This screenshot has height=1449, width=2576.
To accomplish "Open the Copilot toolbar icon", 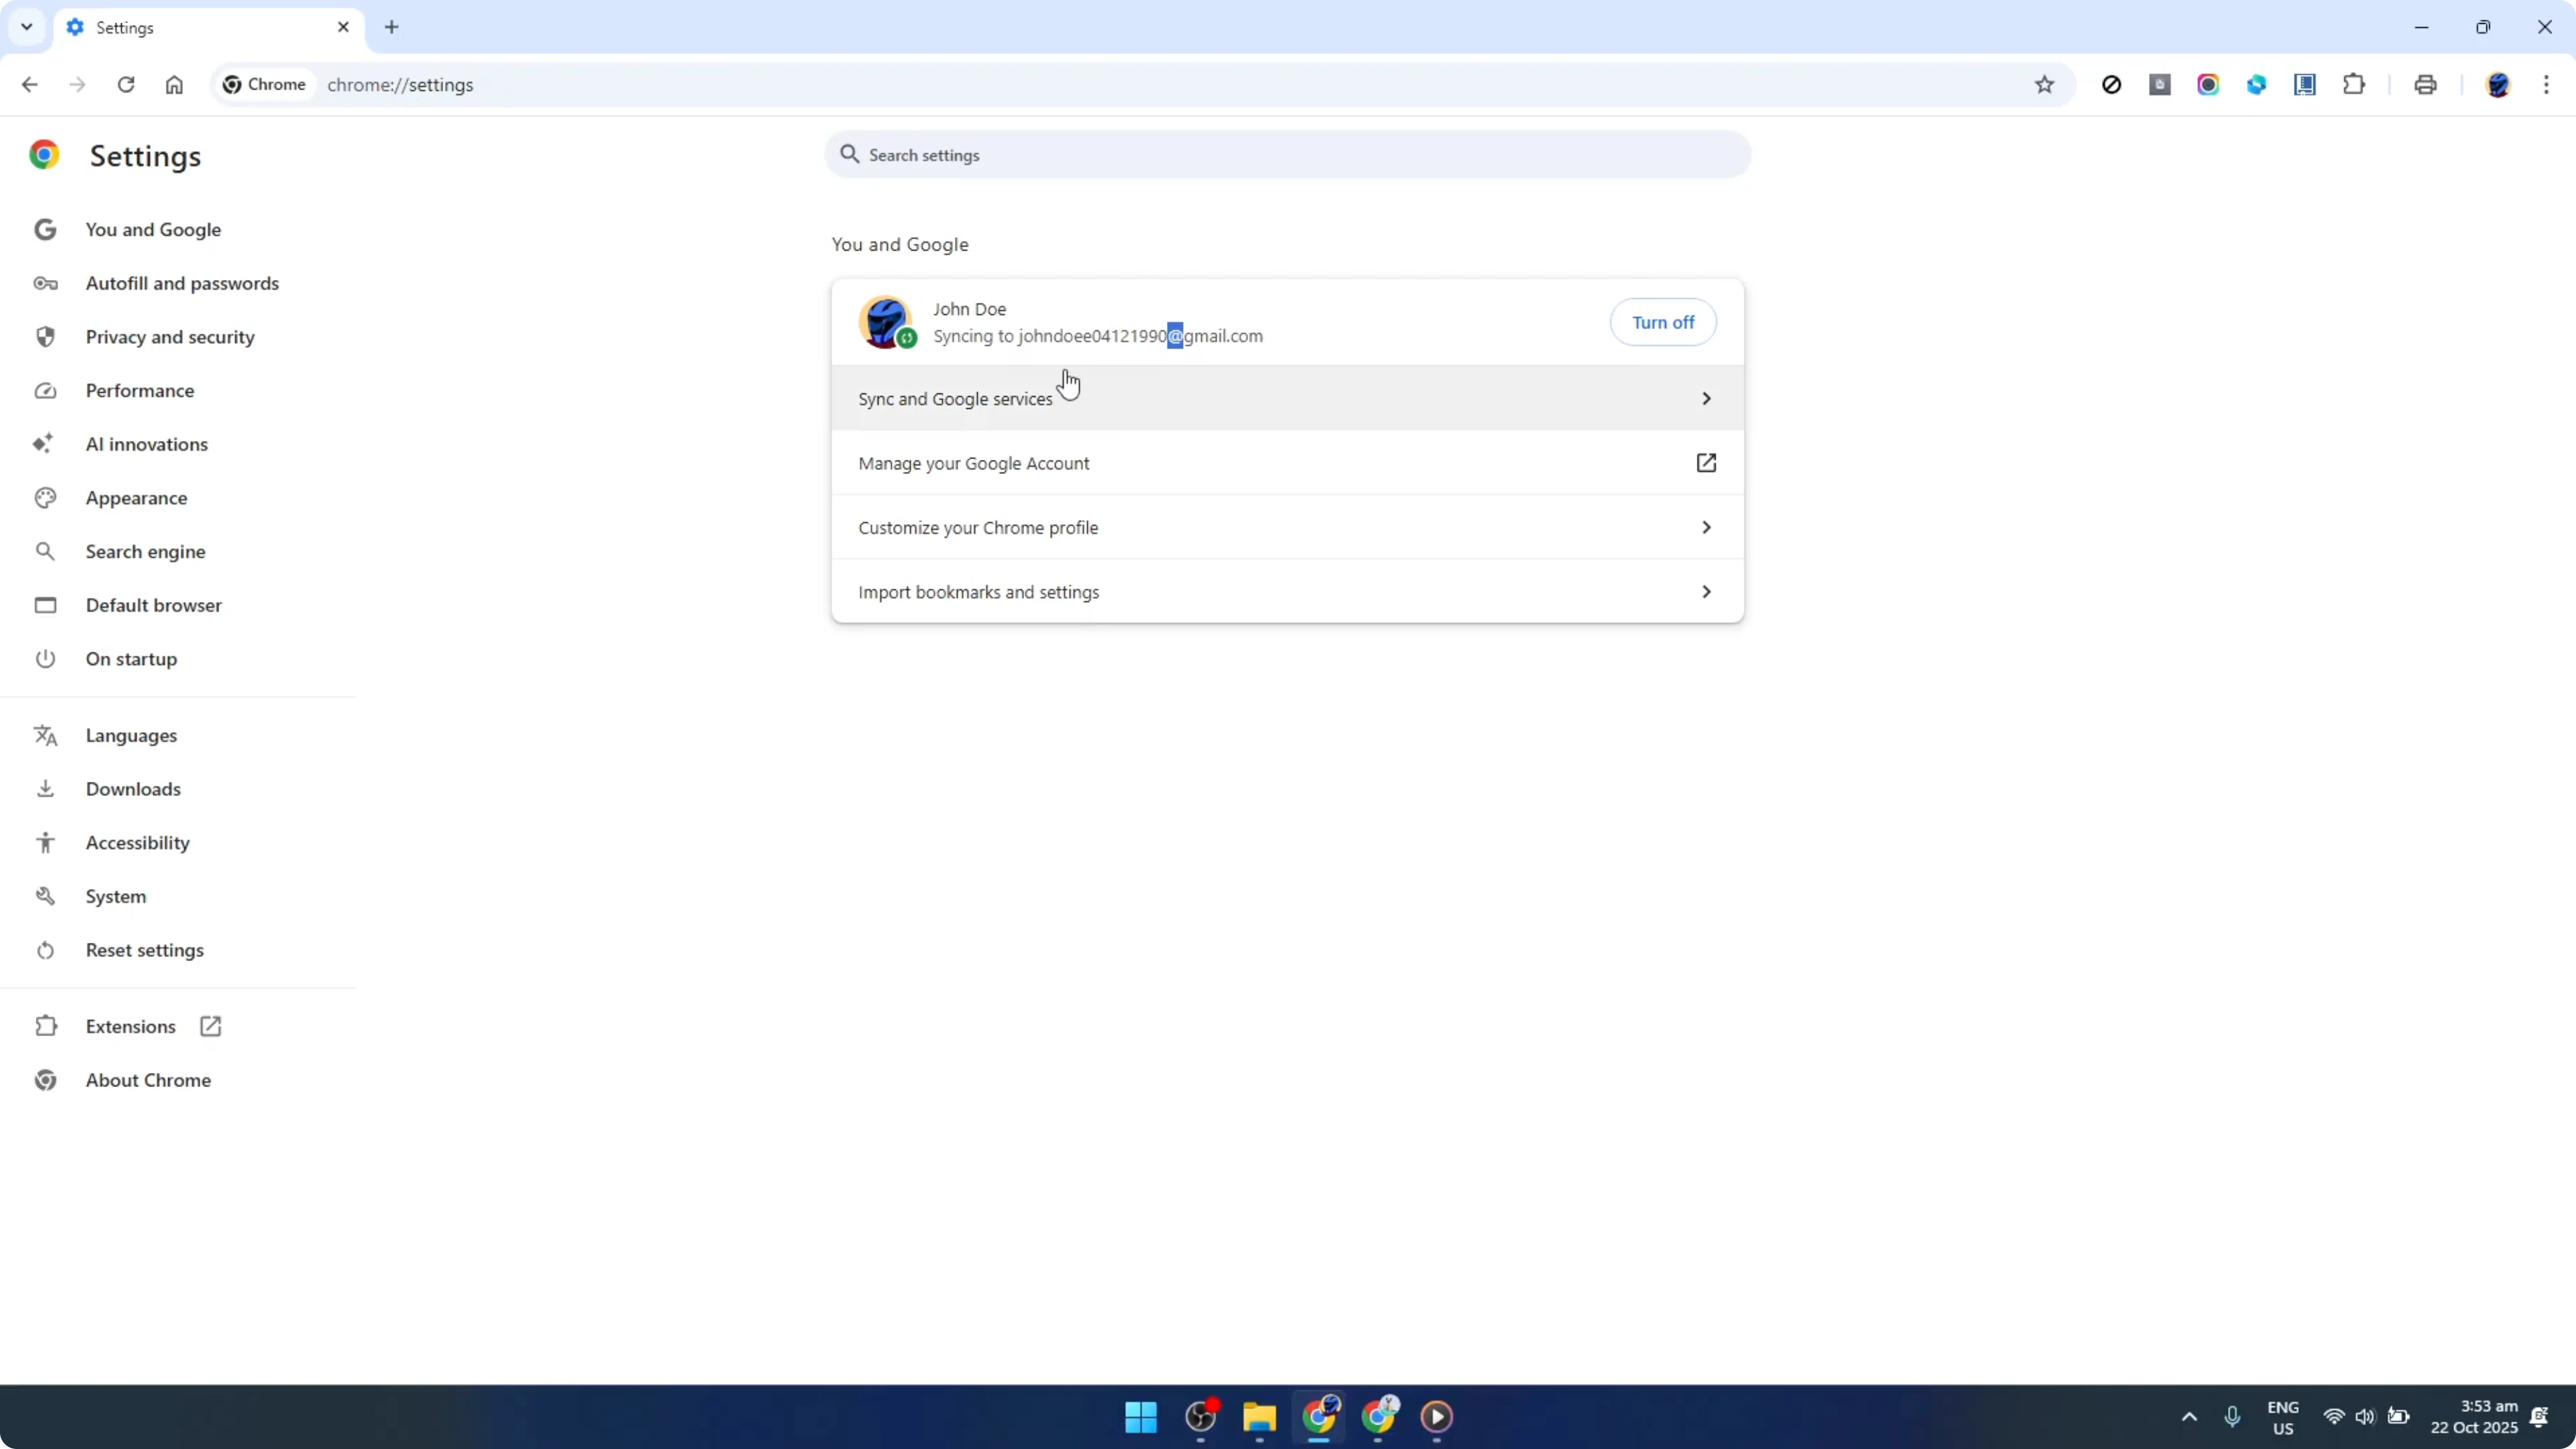I will pyautogui.click(x=2257, y=84).
